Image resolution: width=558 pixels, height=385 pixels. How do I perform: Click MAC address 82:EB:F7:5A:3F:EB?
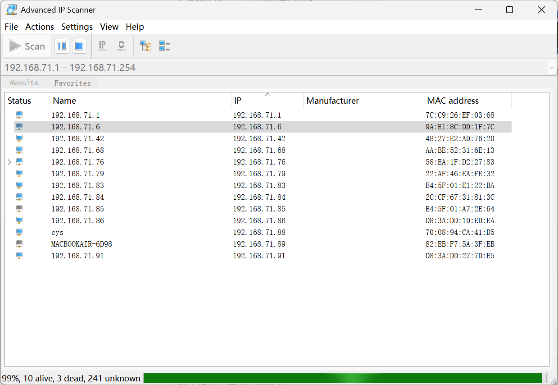tap(460, 244)
